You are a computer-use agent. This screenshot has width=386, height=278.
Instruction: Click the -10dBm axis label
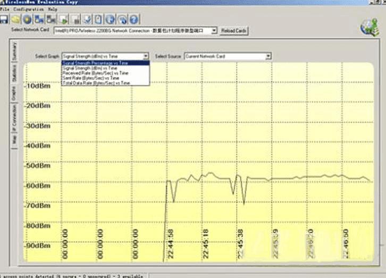37,86
